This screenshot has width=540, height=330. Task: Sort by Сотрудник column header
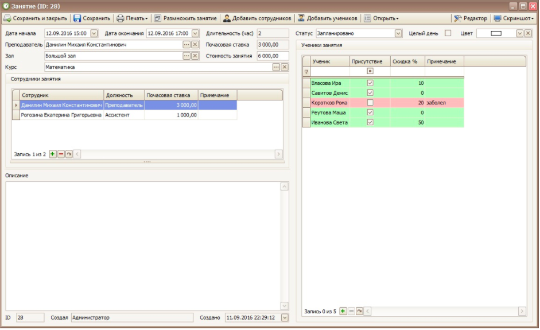(61, 95)
